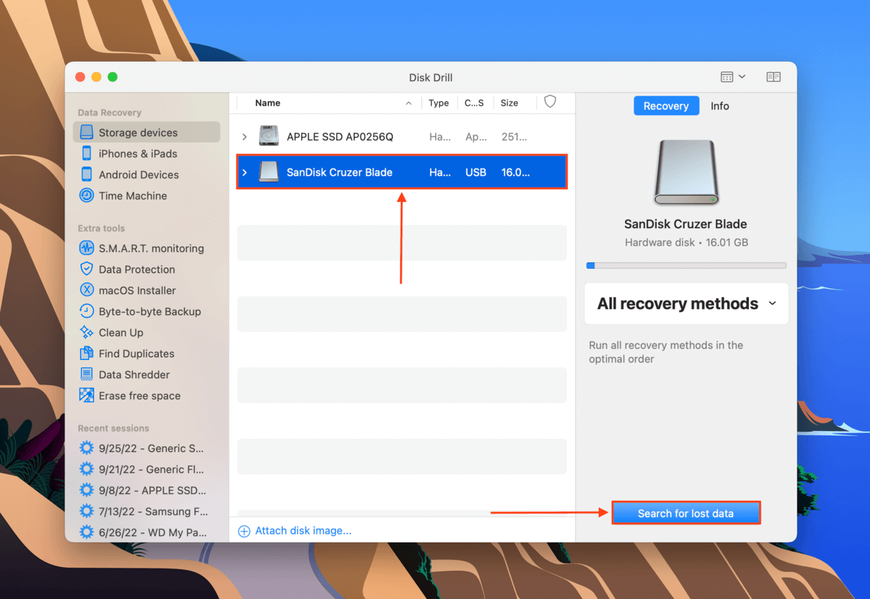This screenshot has width=870, height=599.
Task: Open Storage devices in sidebar
Action: [x=146, y=133]
